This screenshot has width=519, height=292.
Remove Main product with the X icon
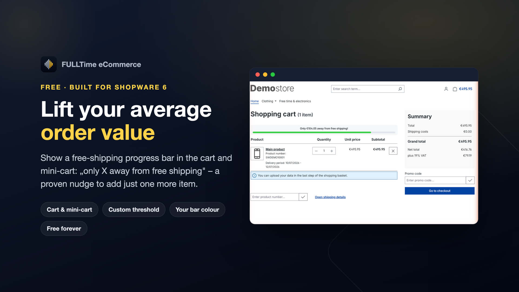pos(393,151)
